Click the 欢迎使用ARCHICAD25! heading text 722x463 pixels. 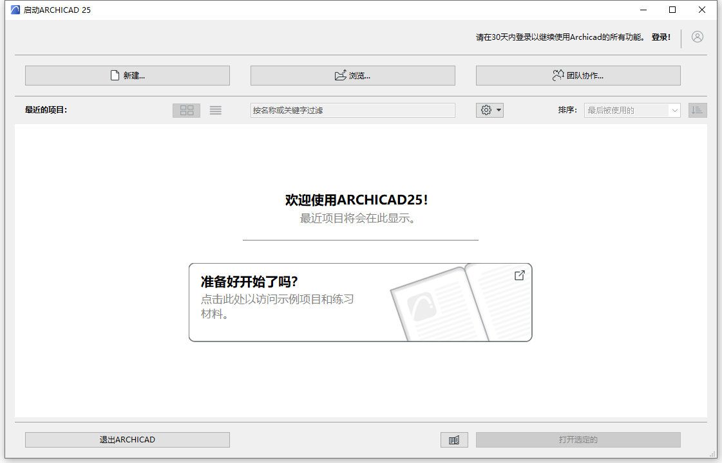click(x=356, y=200)
